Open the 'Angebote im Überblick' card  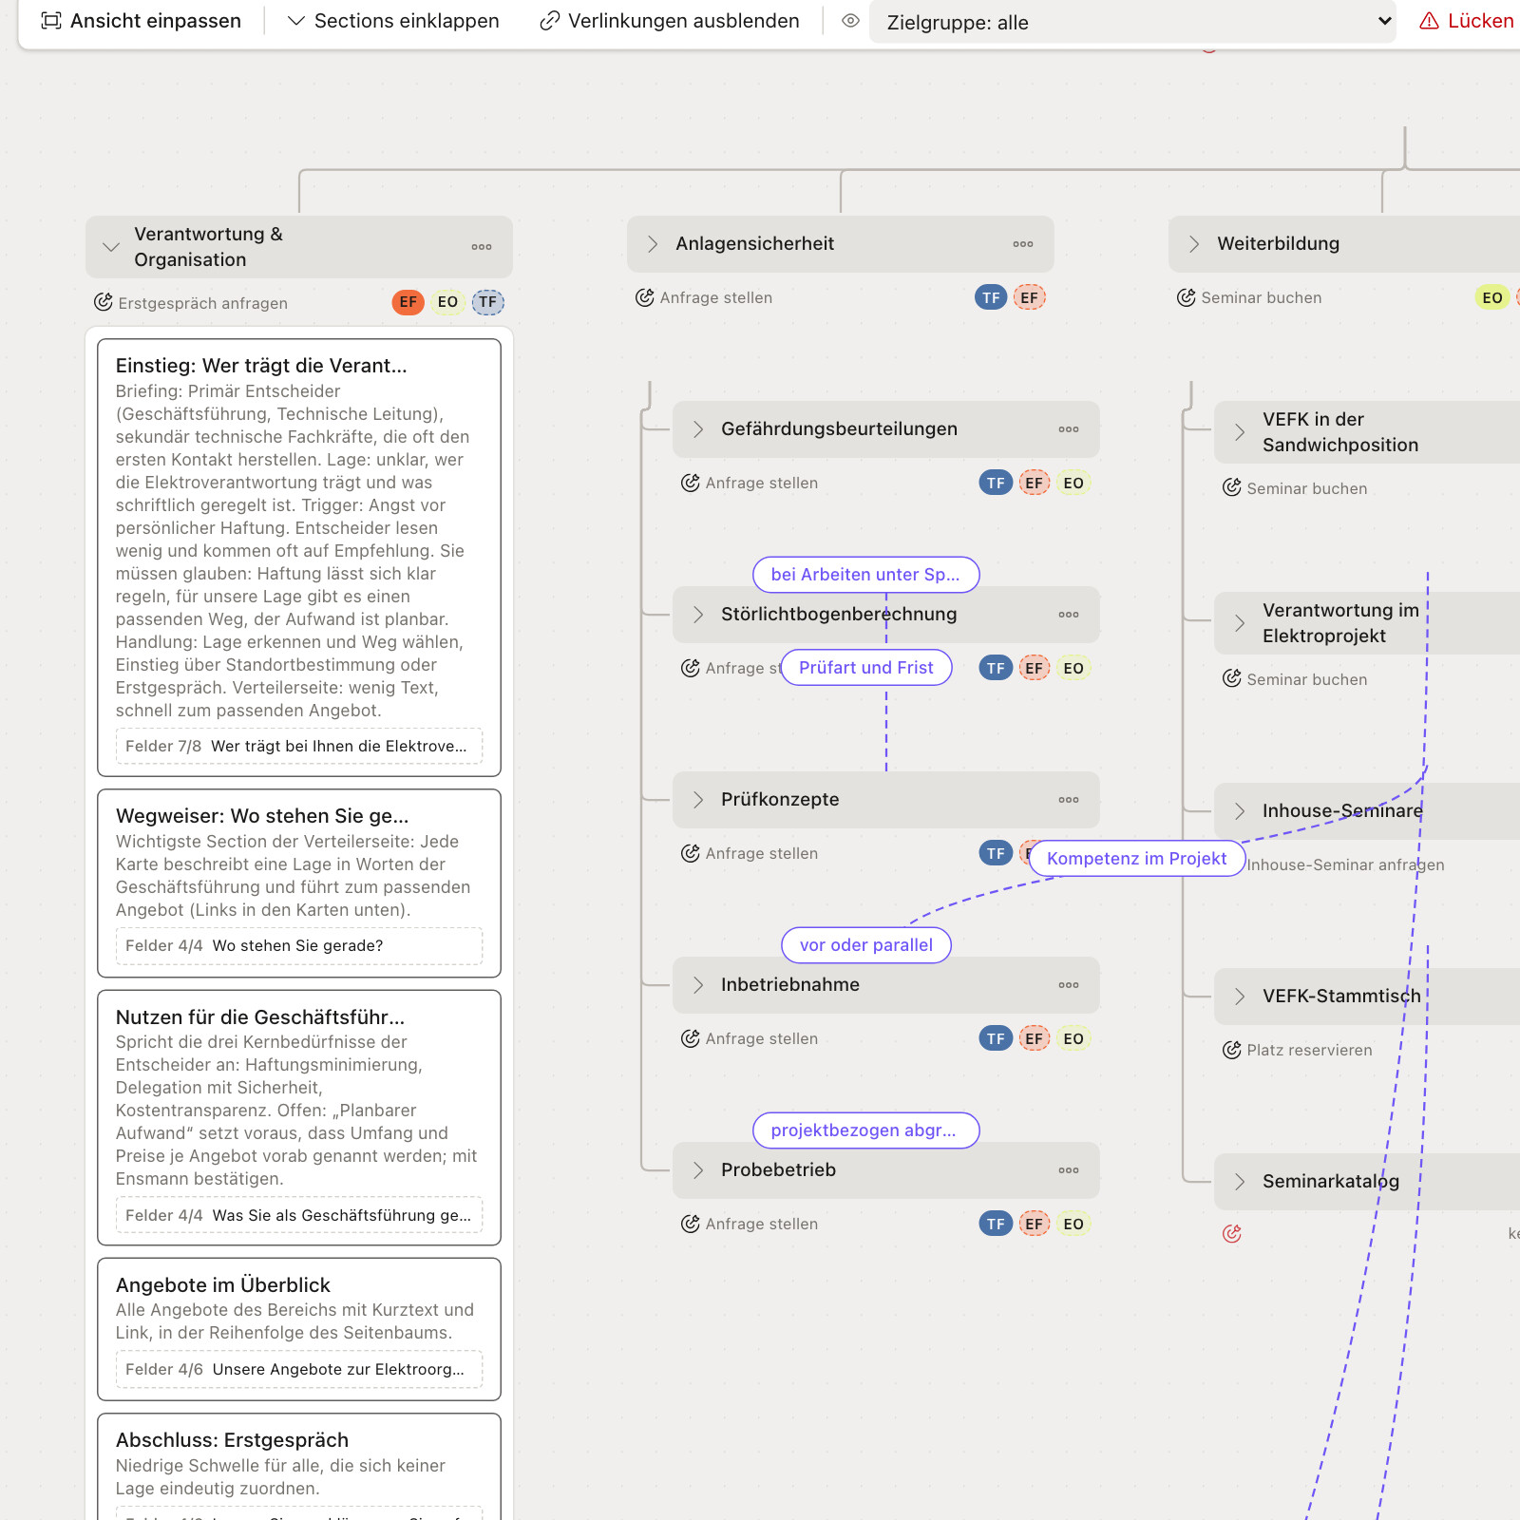299,1329
